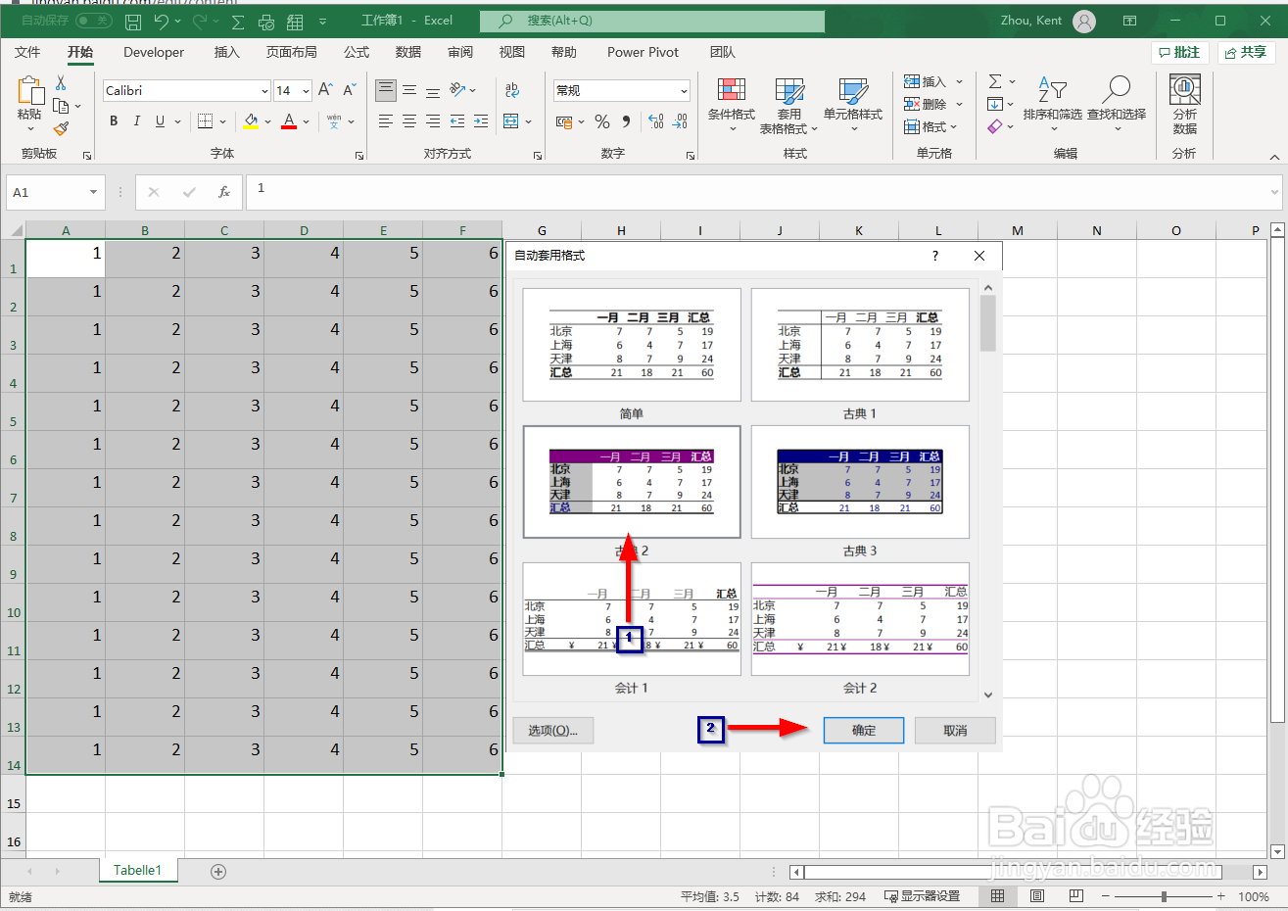Click the 共享 (Share) button

(1247, 52)
